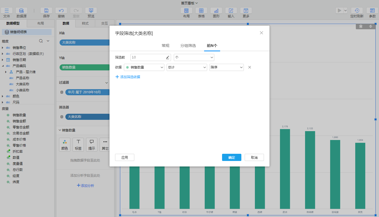Click the pencil edit icon in 筛选前 field
This screenshot has width=379, height=217.
[167, 57]
